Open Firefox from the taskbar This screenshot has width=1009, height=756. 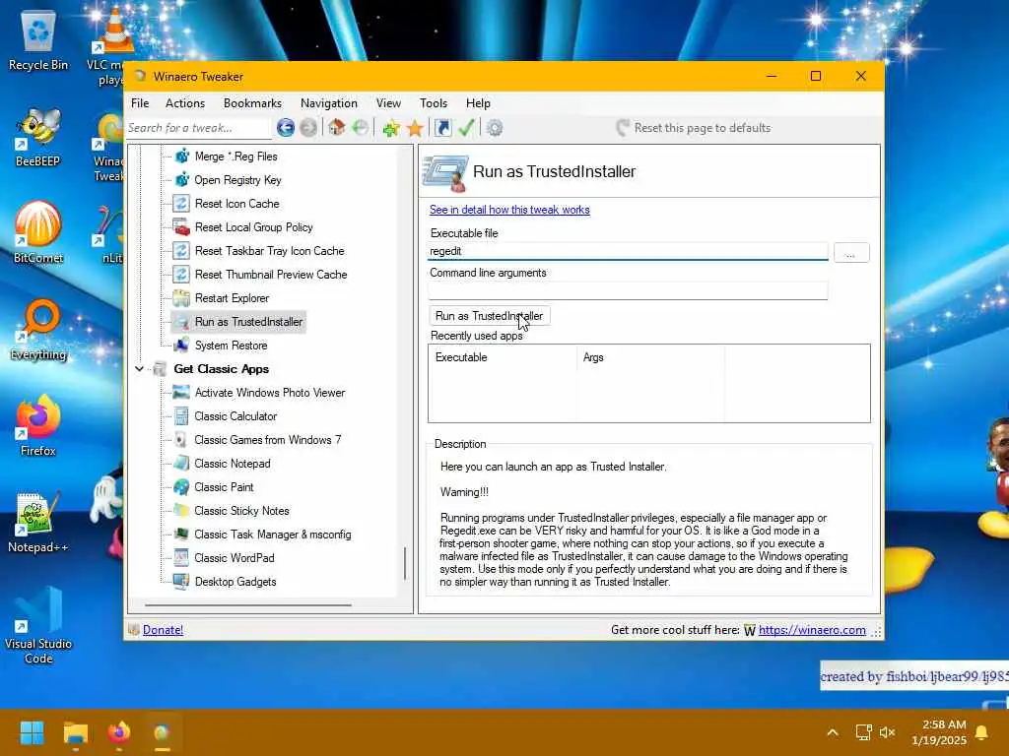tap(118, 732)
